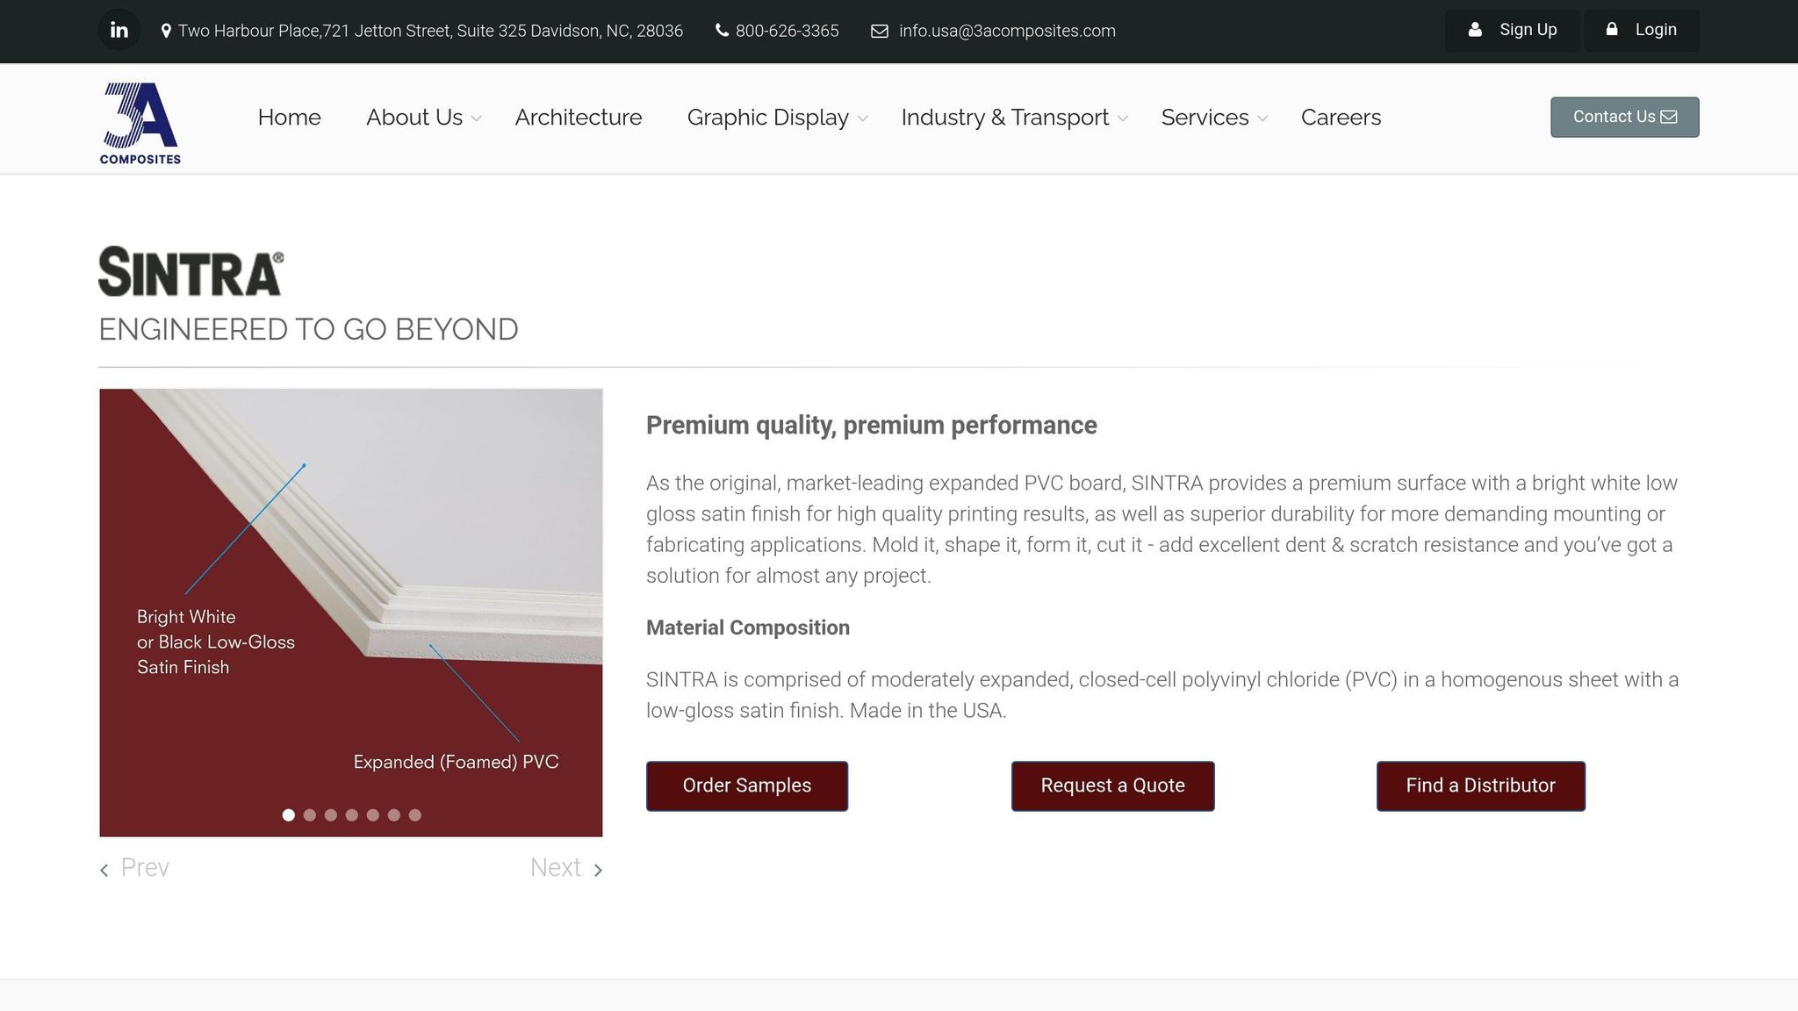Click the map pin address icon
The image size is (1798, 1011).
tap(166, 32)
